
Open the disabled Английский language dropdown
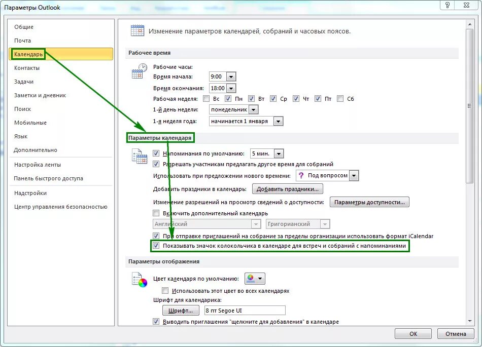point(256,224)
